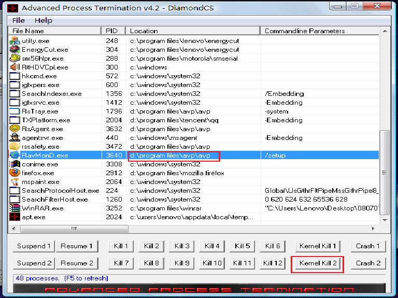Image resolution: width=398 pixels, height=298 pixels.
Task: Use the Kill 7 method
Action: (121, 263)
